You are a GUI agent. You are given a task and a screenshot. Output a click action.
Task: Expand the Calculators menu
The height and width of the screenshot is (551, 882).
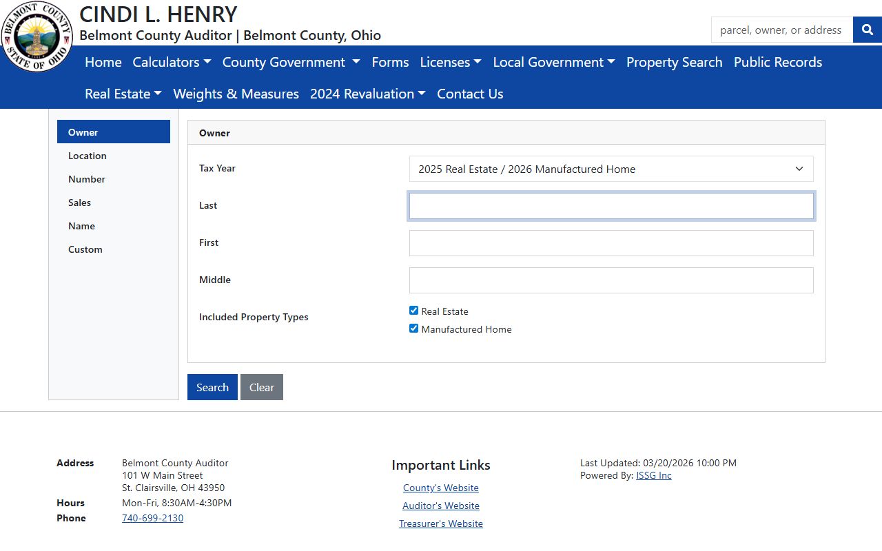pos(172,62)
